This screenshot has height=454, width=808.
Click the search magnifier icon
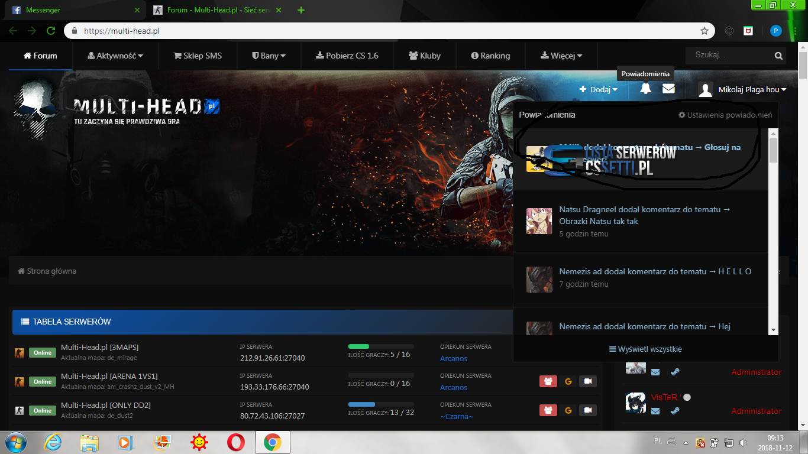pos(778,56)
